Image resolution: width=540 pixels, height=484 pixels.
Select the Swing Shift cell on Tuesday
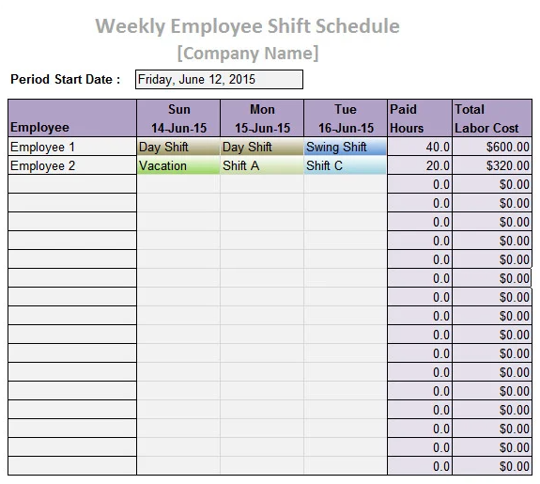[x=346, y=147]
